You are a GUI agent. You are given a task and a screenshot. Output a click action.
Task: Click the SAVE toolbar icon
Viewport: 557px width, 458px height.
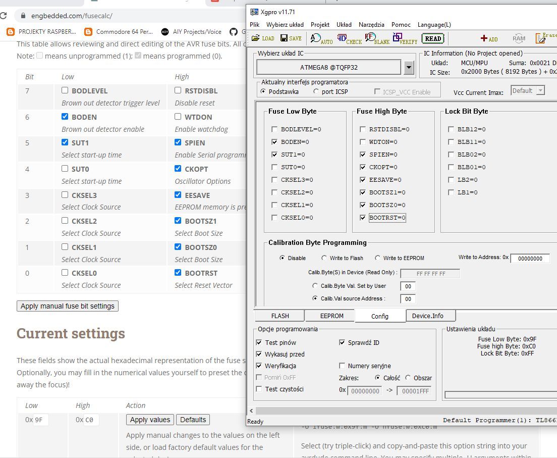(291, 38)
